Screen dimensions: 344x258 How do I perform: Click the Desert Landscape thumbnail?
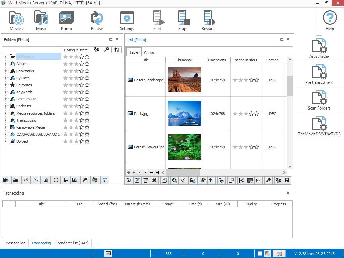pos(184,80)
